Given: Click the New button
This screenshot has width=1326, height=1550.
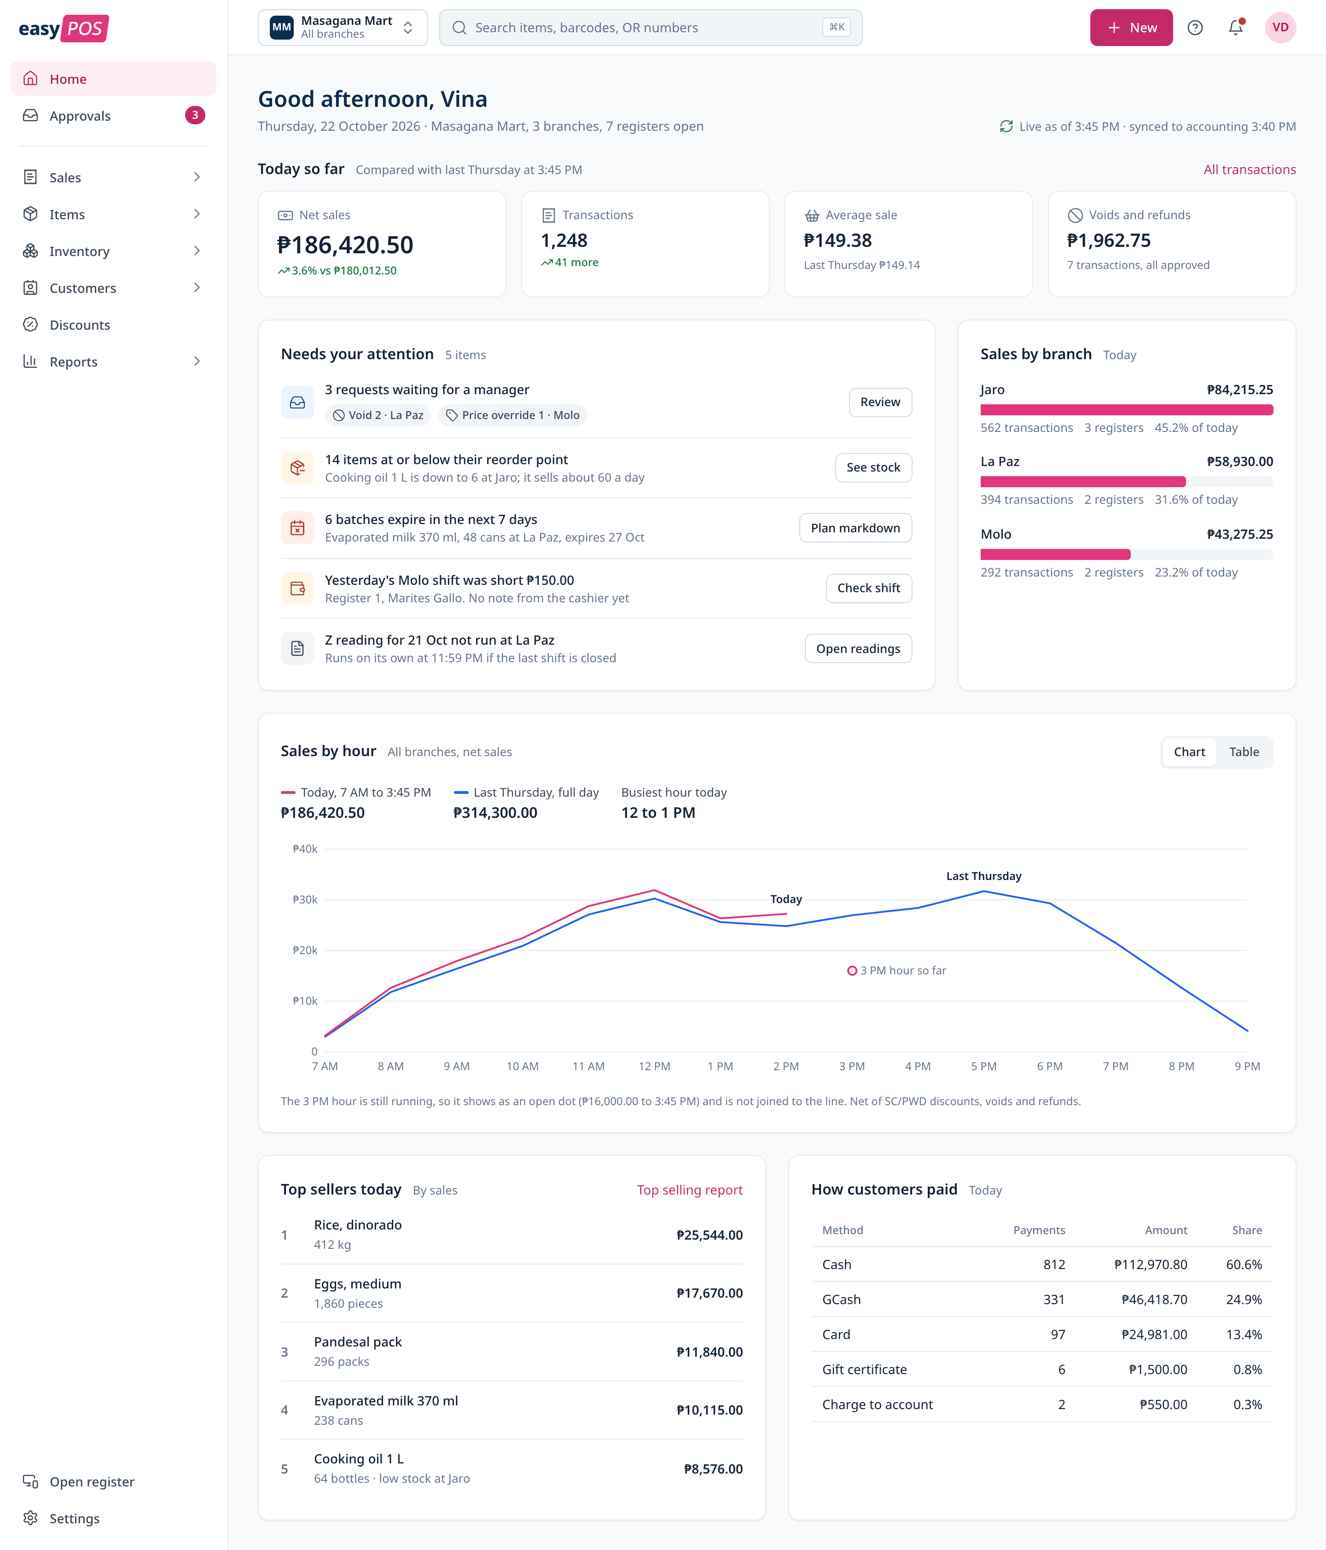Looking at the screenshot, I should 1131,28.
